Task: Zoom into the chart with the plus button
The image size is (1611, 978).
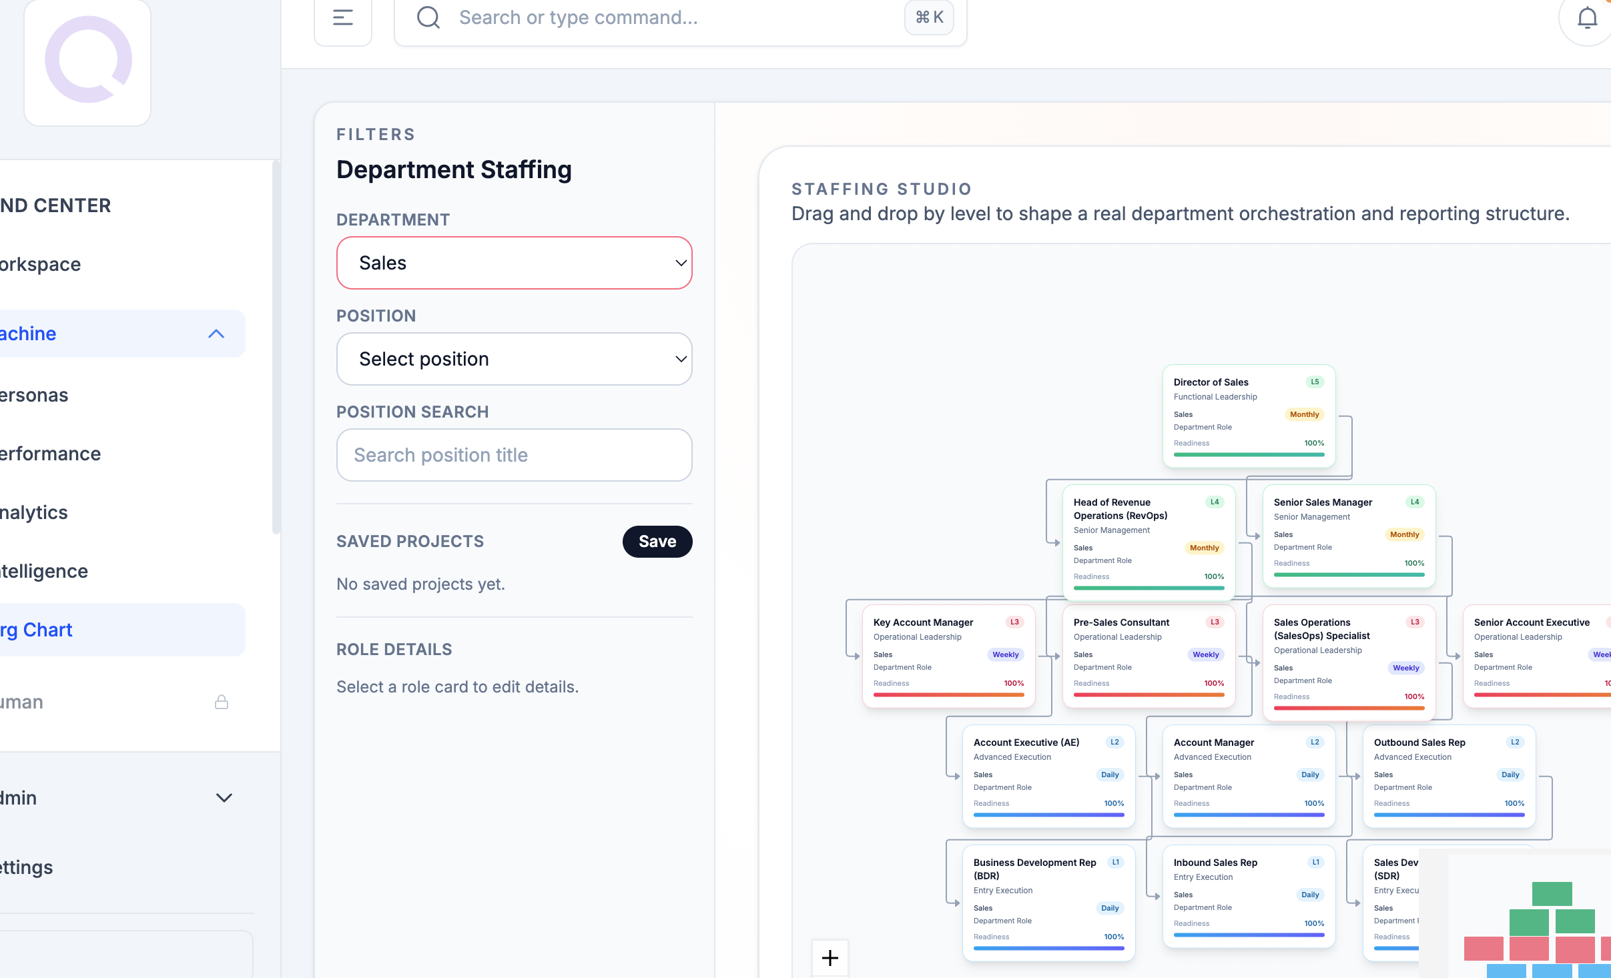Action: [830, 958]
